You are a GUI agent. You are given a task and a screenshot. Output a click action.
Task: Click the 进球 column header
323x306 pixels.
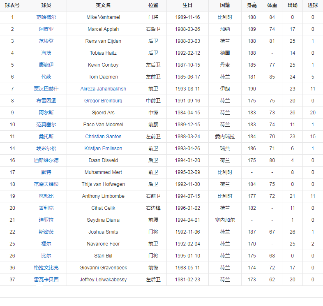click(313, 5)
